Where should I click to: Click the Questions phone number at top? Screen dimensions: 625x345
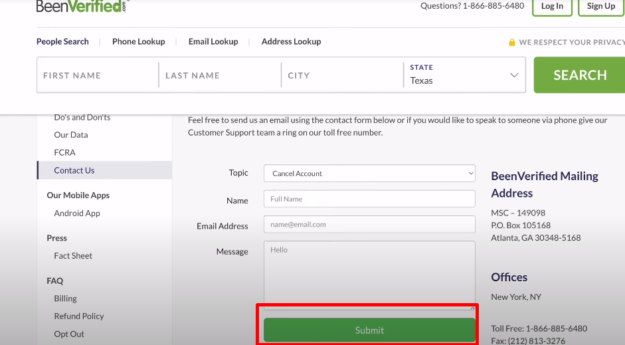(493, 6)
